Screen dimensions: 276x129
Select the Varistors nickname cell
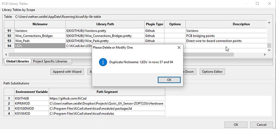coord(40,31)
